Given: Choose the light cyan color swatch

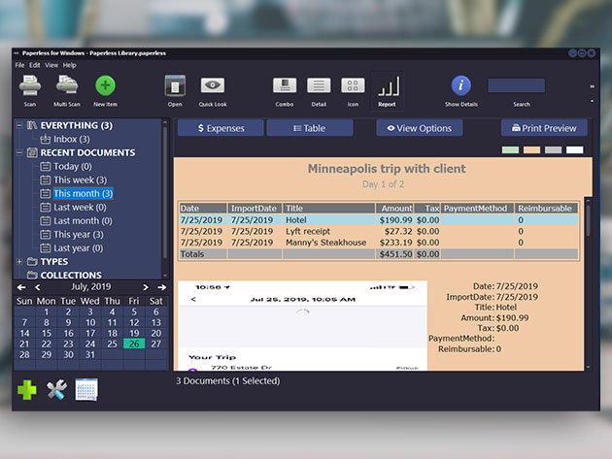Looking at the screenshot, I should click(574, 150).
